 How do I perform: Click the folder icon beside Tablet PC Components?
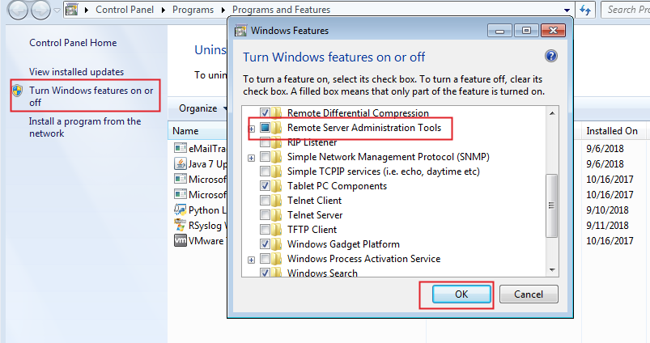pyautogui.click(x=277, y=186)
